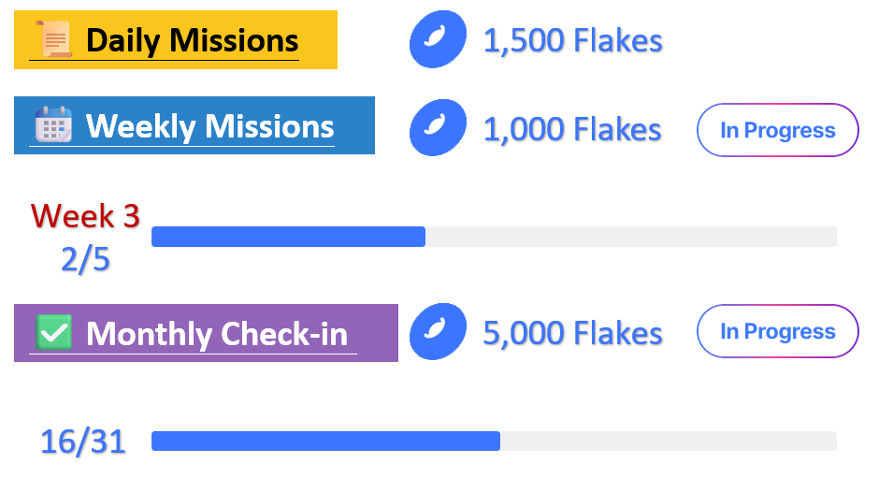This screenshot has height=492, width=893.
Task: Click the 16/31 check-in day count
Action: click(83, 441)
